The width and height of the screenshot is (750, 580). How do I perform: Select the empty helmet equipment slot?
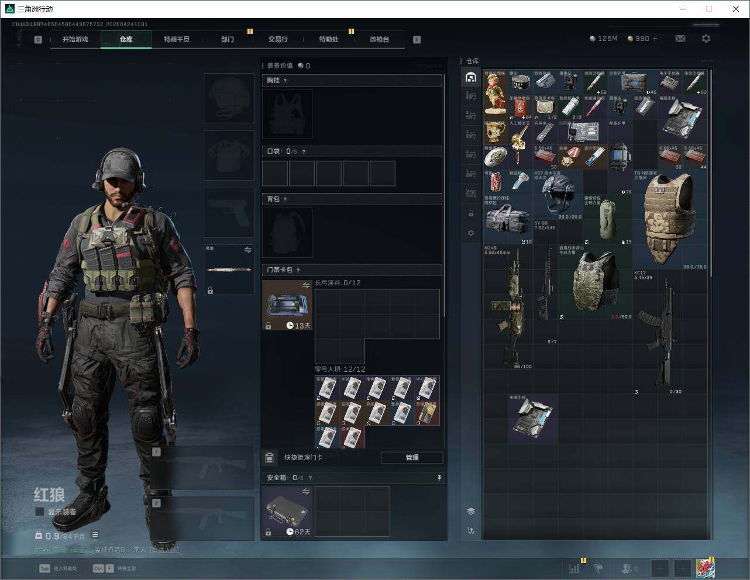pos(229,98)
